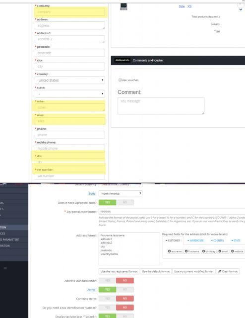Image resolution: width=245 pixels, height=318 pixels.
Task: Click the Zone field label link
Action: coord(92,194)
